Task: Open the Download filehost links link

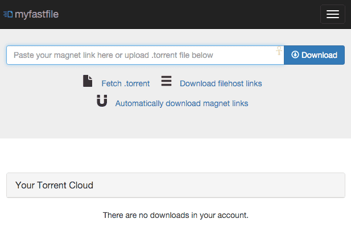Action: 221,83
